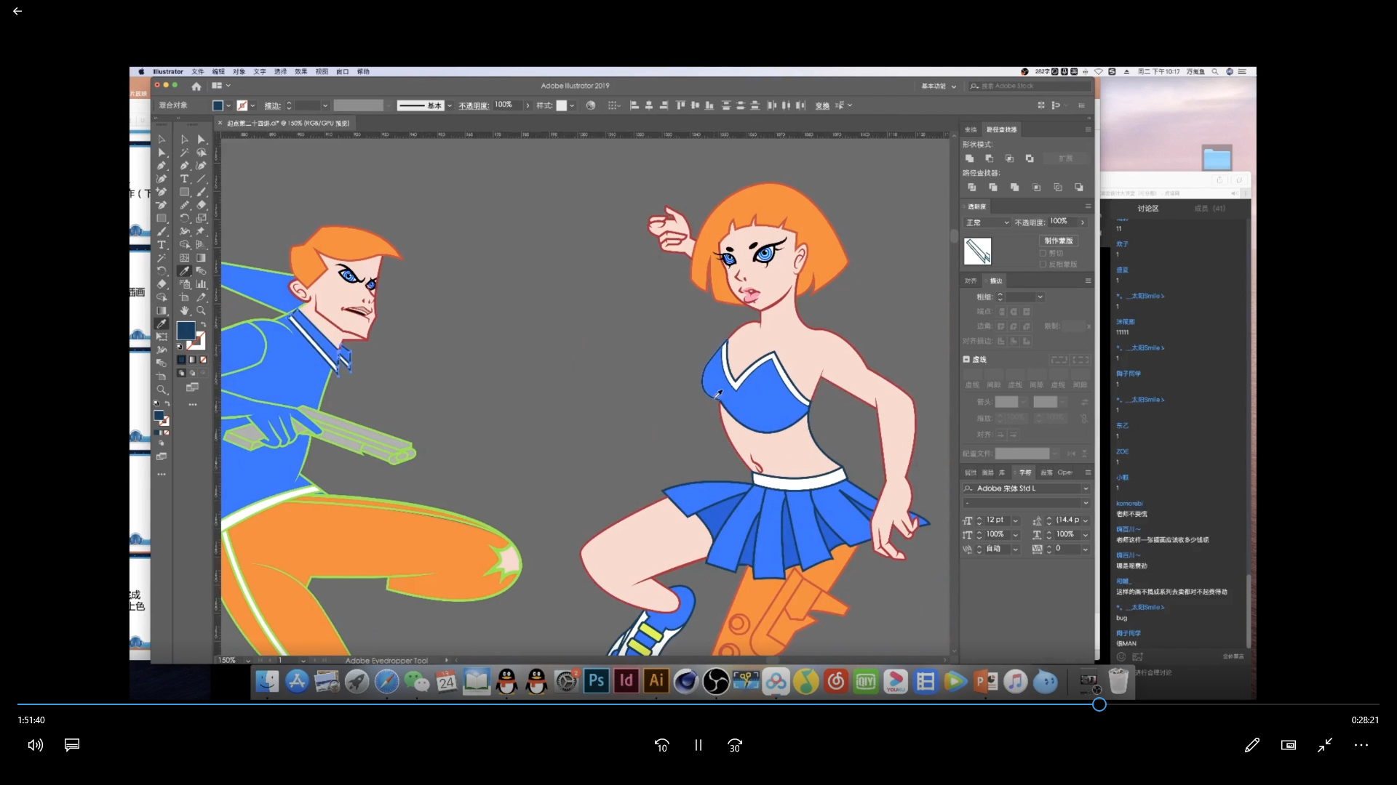Open Recolor Artwork from the control bar

[x=591, y=105]
